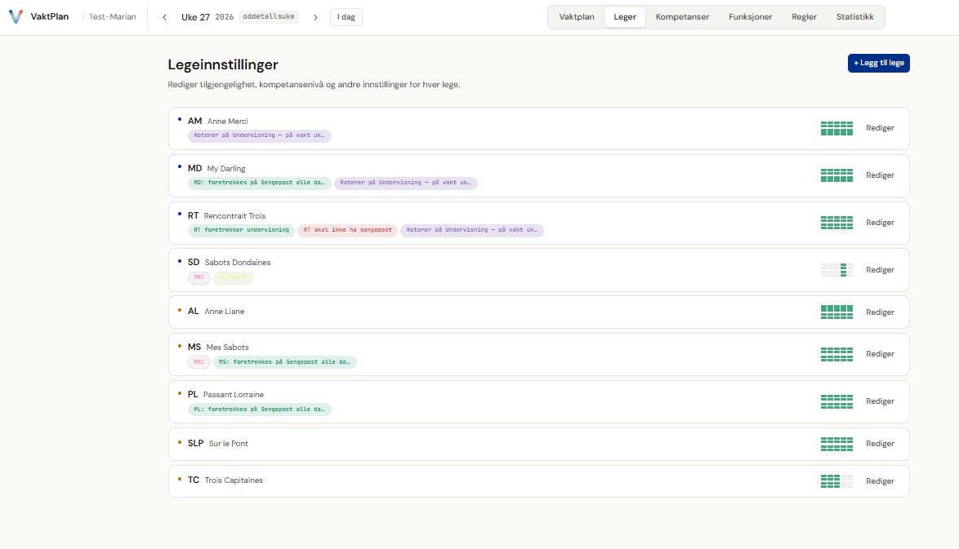The height and width of the screenshot is (549, 959).
Task: Click Rediger for Anne Merci
Action: point(880,128)
